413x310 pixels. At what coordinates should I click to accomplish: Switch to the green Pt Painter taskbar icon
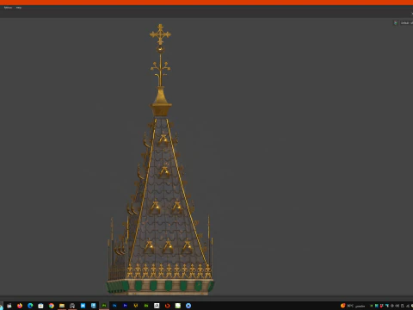click(104, 306)
